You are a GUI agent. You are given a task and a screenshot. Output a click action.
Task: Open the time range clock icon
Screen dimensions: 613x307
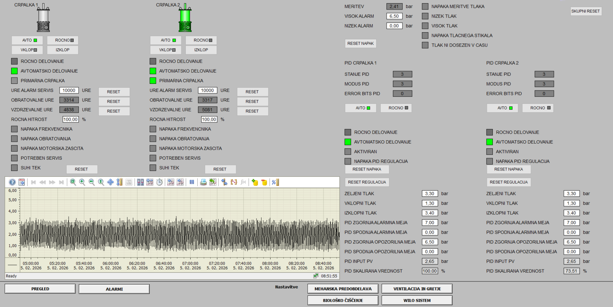(159, 182)
